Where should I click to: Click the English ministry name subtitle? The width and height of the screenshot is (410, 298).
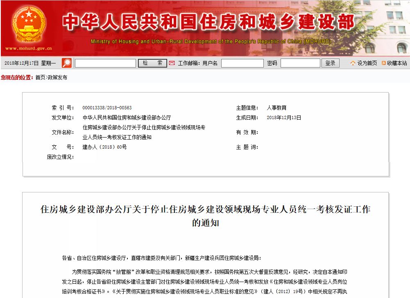[211, 41]
